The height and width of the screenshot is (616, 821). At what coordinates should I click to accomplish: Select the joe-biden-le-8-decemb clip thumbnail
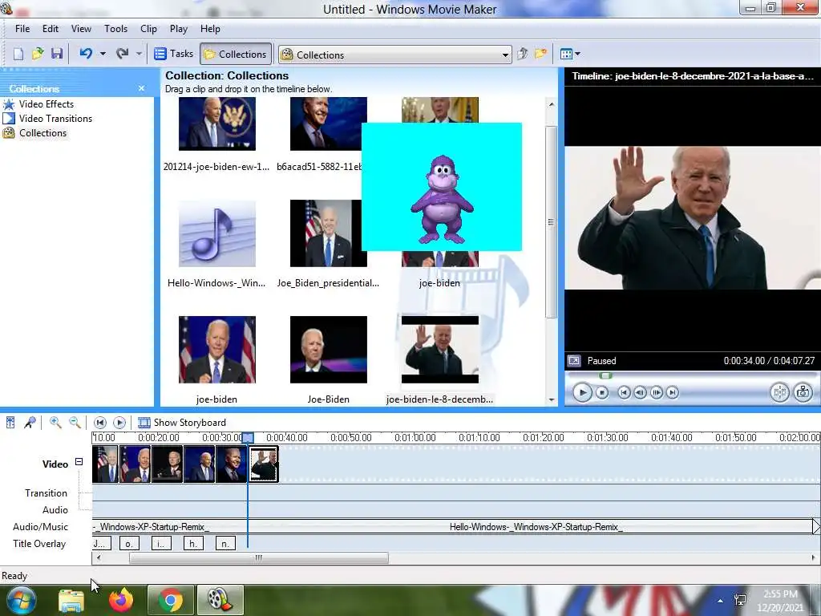[440, 350]
